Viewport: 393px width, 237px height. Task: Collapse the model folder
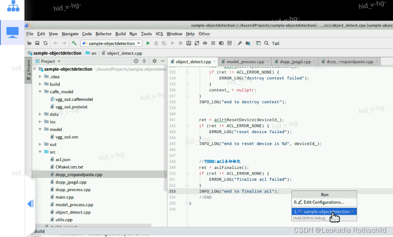coord(40,129)
